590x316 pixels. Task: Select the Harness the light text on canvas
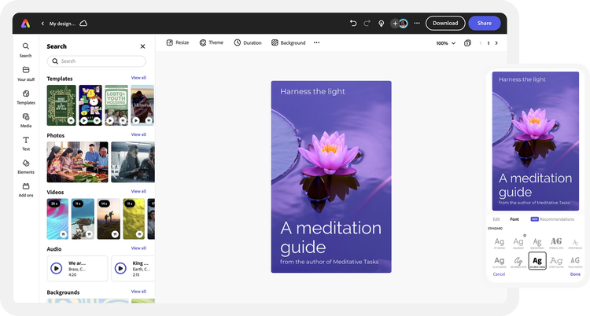[312, 91]
